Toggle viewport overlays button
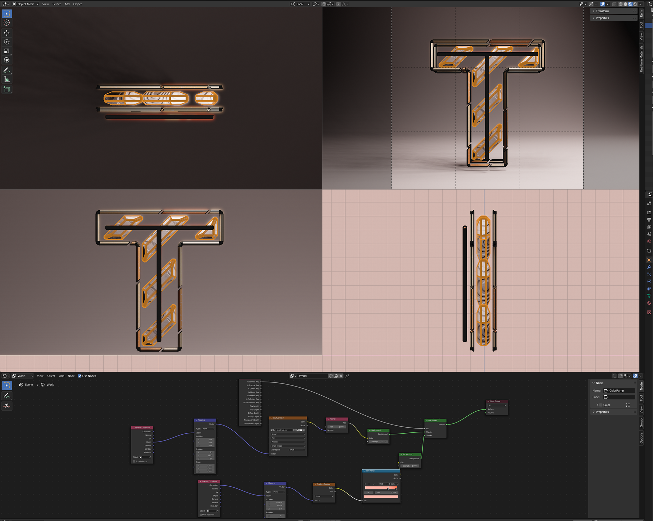The width and height of the screenshot is (653, 521). tap(602, 4)
